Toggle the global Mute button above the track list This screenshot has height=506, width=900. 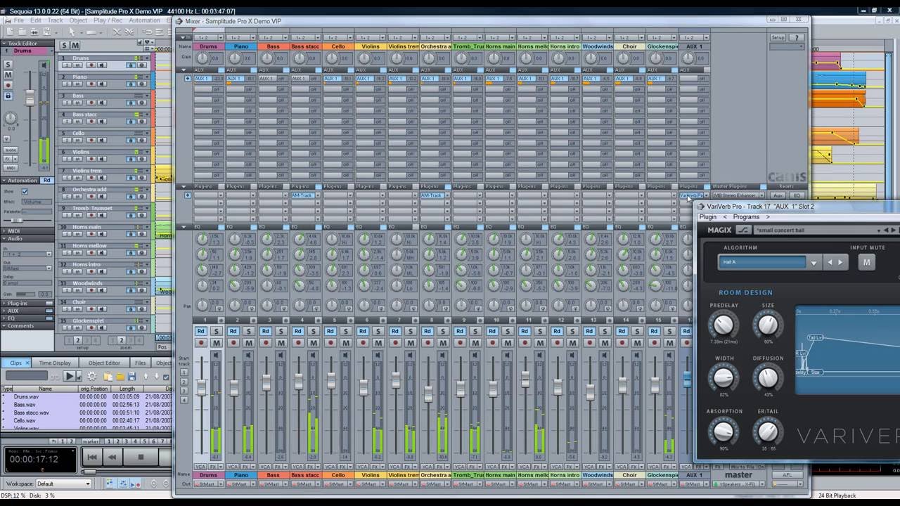pos(75,45)
